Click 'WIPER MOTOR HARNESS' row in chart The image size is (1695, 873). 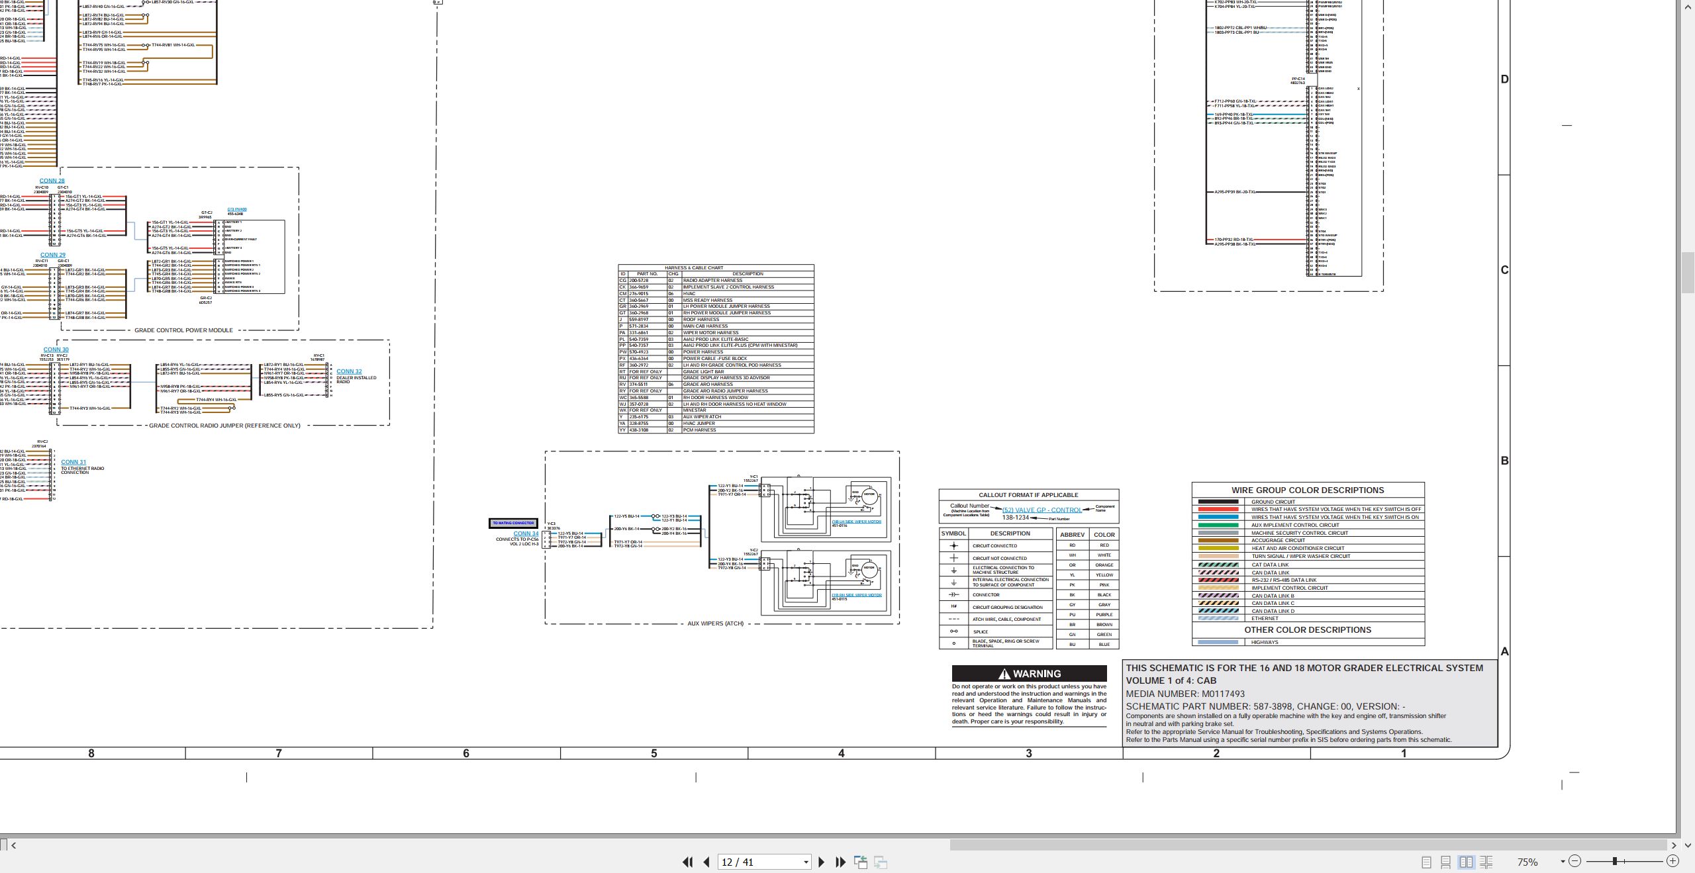tap(716, 333)
